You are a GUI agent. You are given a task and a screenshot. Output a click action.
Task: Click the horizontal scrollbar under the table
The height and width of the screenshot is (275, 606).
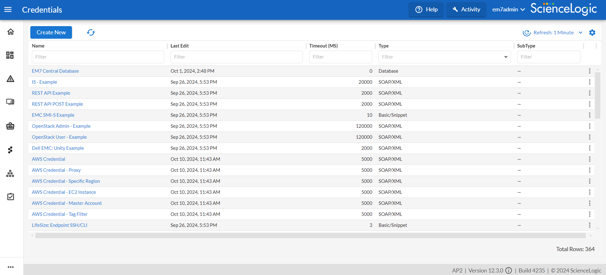(x=310, y=236)
